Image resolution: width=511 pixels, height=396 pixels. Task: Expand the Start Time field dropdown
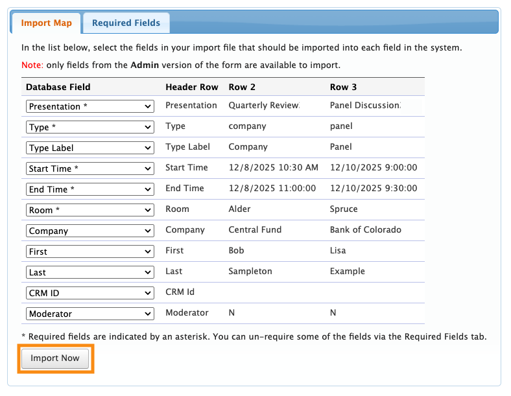pos(90,169)
